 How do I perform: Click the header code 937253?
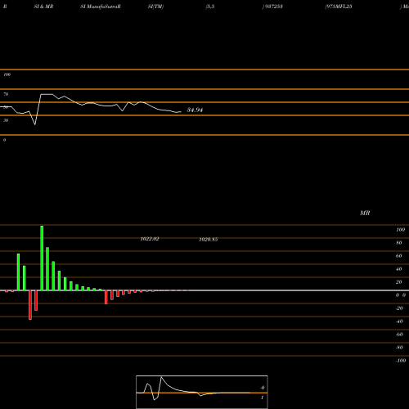click(273, 7)
